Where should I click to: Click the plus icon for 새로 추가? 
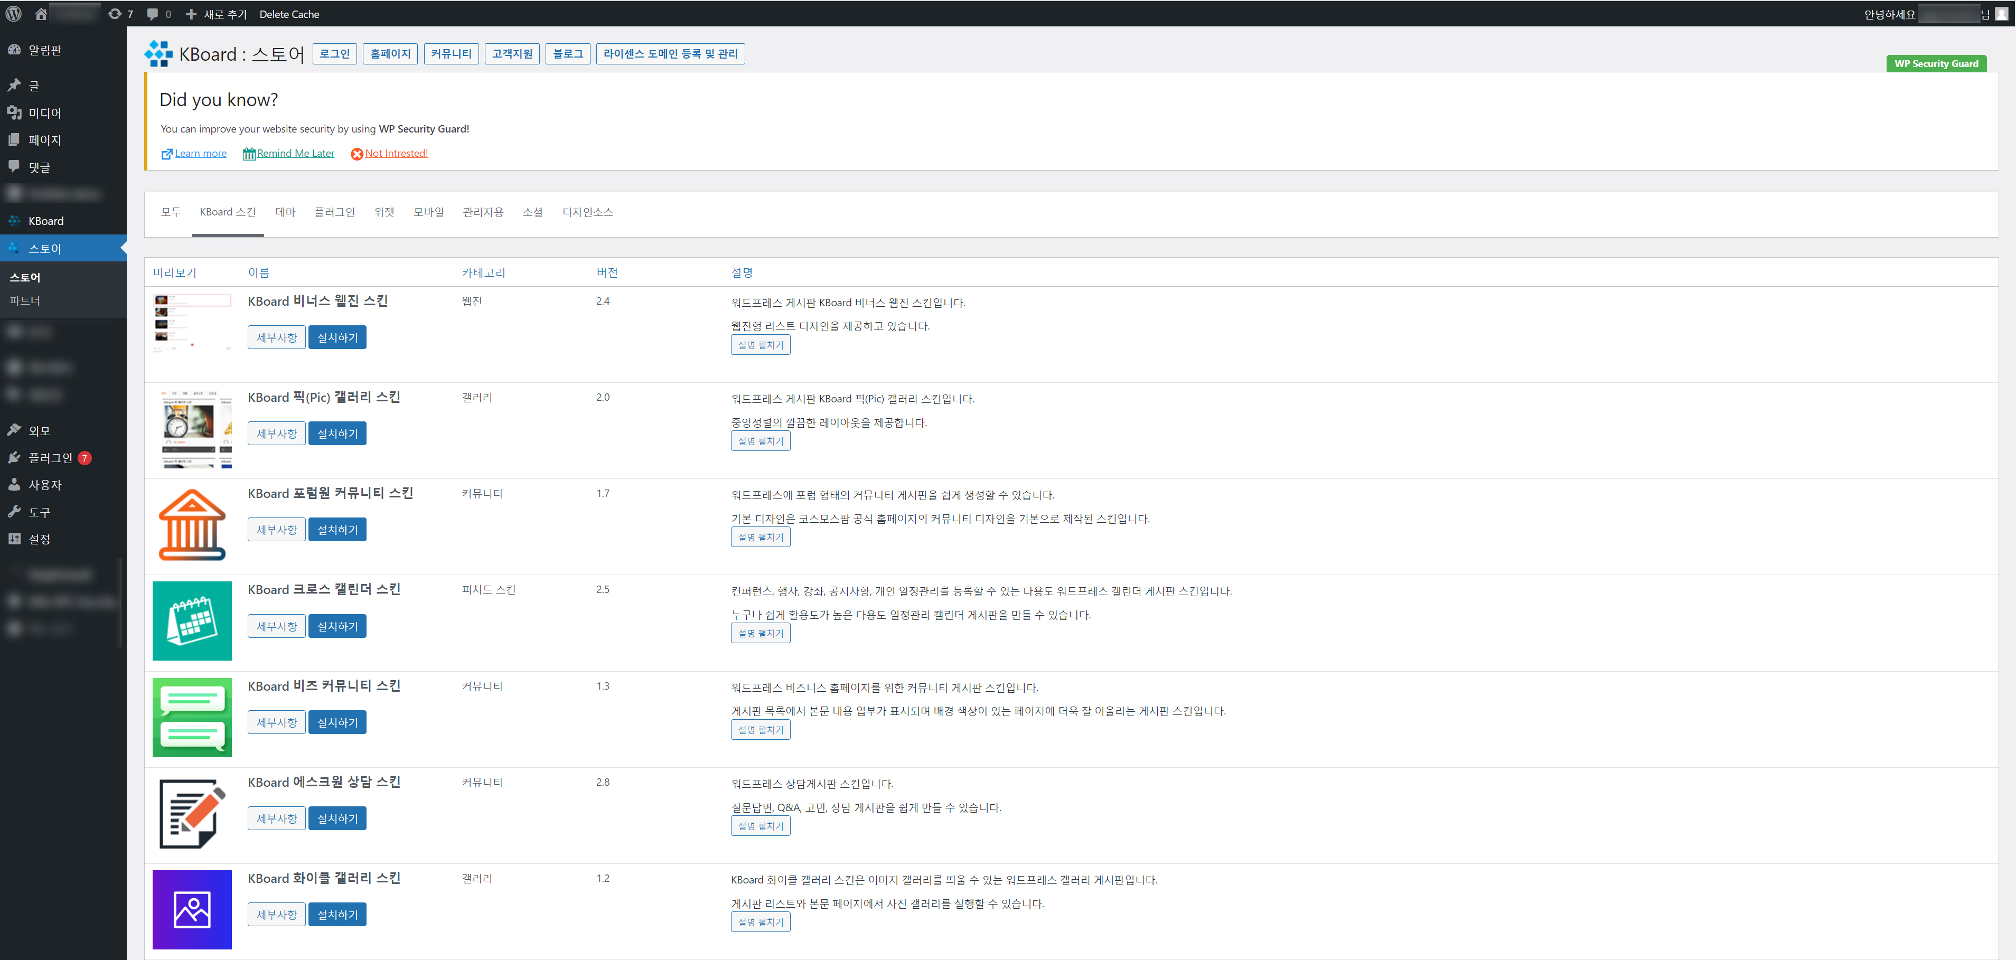point(191,13)
